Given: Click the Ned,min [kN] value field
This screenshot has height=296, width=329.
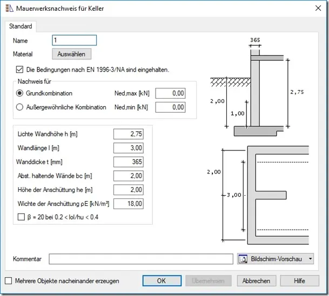Looking at the screenshot, I should click(x=170, y=107).
